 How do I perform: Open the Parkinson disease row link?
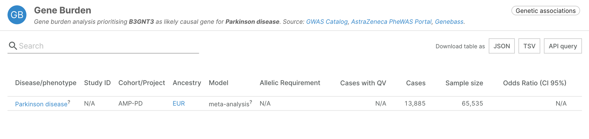(41, 104)
